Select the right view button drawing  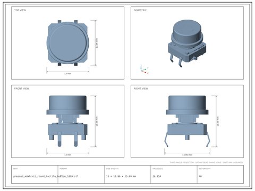(187, 121)
